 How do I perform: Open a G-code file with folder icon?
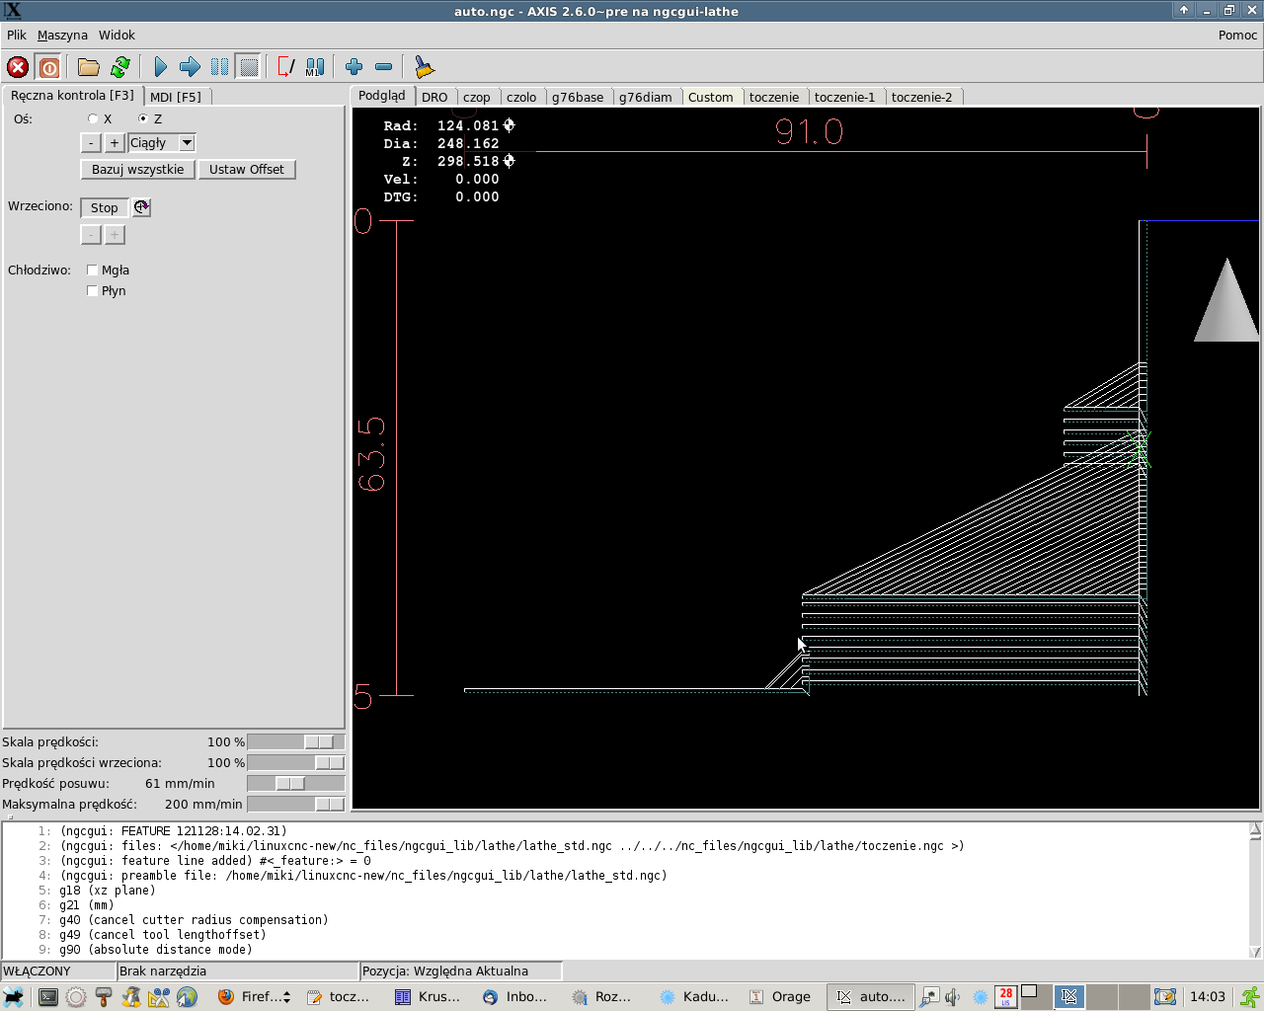pos(89,67)
